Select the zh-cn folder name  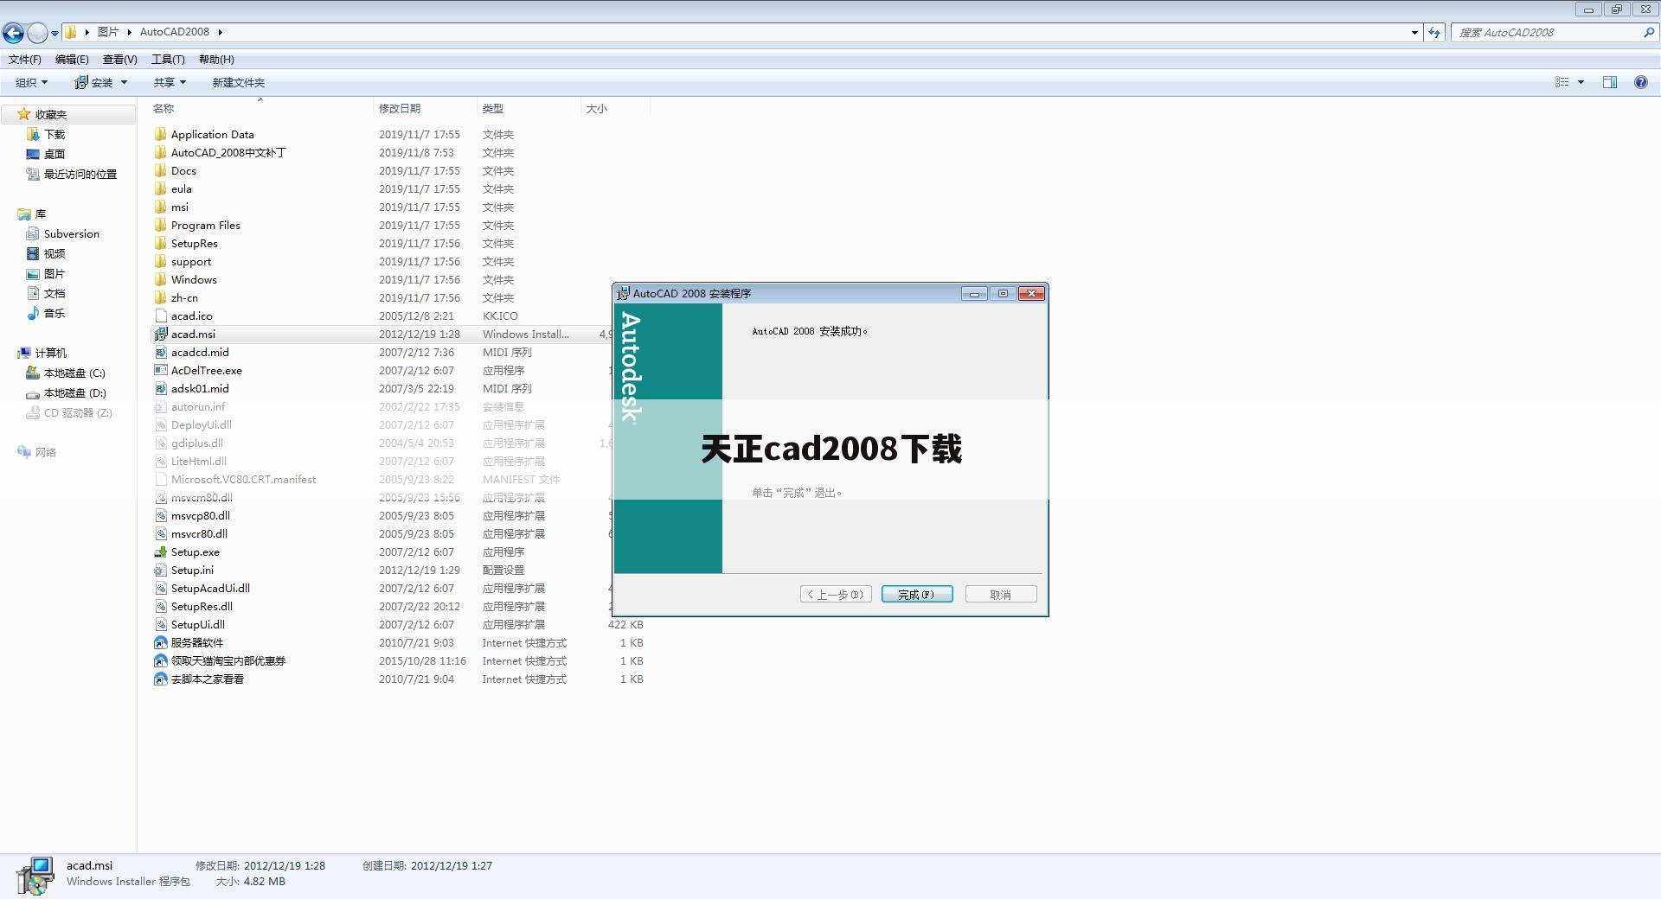(184, 297)
